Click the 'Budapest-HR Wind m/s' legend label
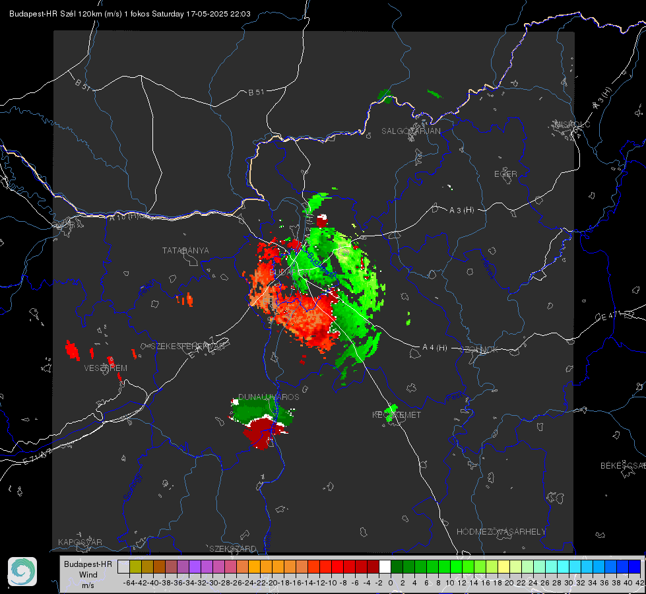Viewport: 646px width, 594px height. pyautogui.click(x=88, y=575)
